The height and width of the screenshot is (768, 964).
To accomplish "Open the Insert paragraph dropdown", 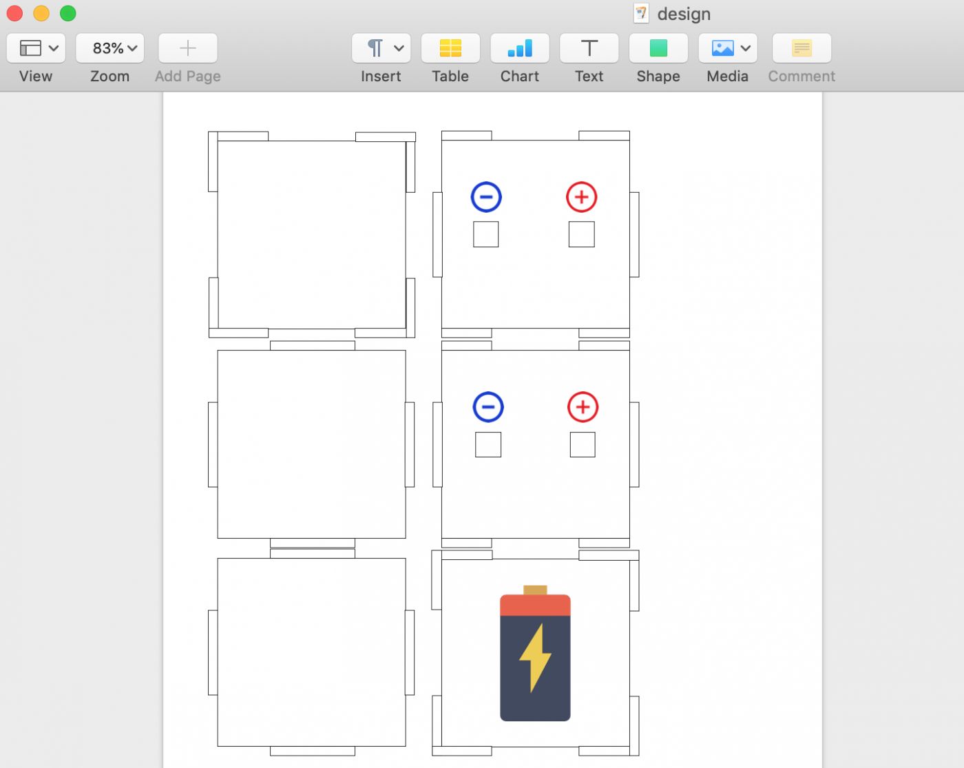I will coord(381,48).
